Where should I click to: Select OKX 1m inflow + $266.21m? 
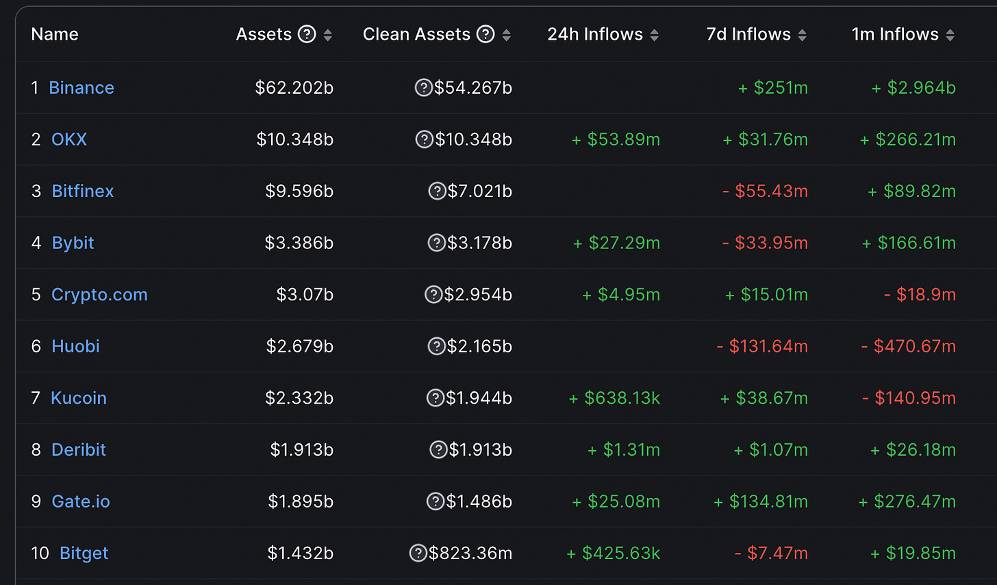coord(908,140)
